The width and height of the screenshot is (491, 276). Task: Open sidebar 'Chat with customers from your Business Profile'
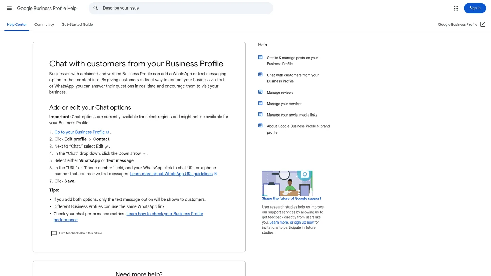(x=293, y=78)
